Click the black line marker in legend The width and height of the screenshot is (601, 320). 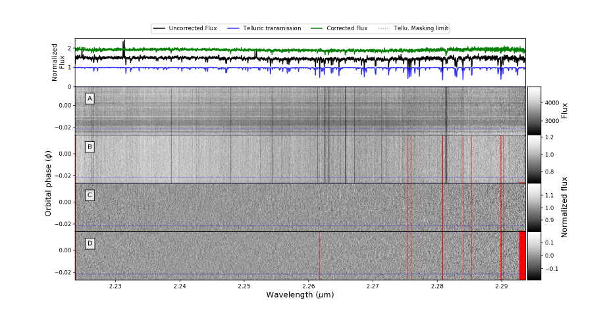click(159, 29)
